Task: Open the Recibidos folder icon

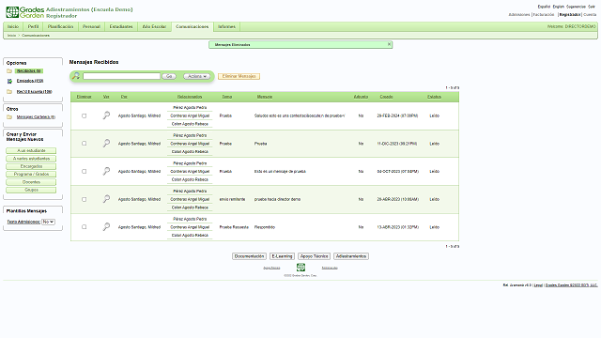Action: (9, 71)
